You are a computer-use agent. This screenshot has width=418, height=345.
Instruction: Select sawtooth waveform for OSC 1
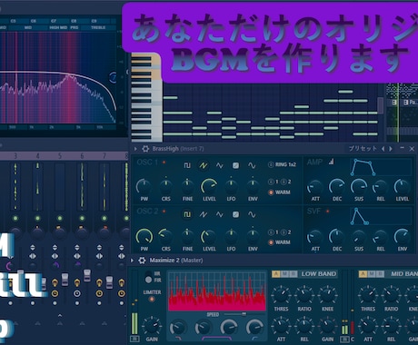pyautogui.click(x=204, y=165)
